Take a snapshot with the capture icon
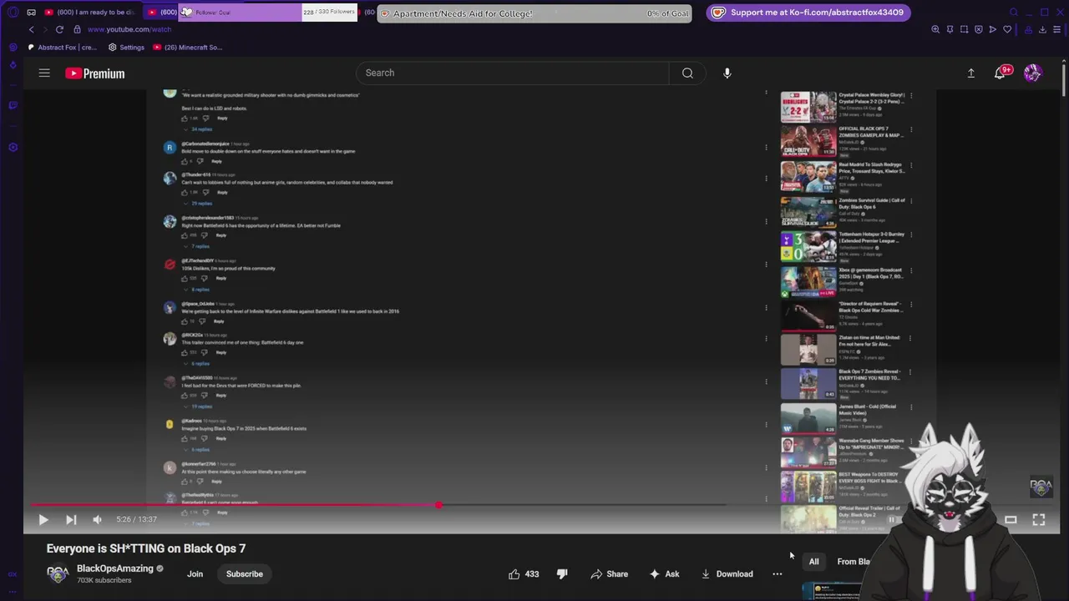This screenshot has height=601, width=1069. [x=964, y=29]
